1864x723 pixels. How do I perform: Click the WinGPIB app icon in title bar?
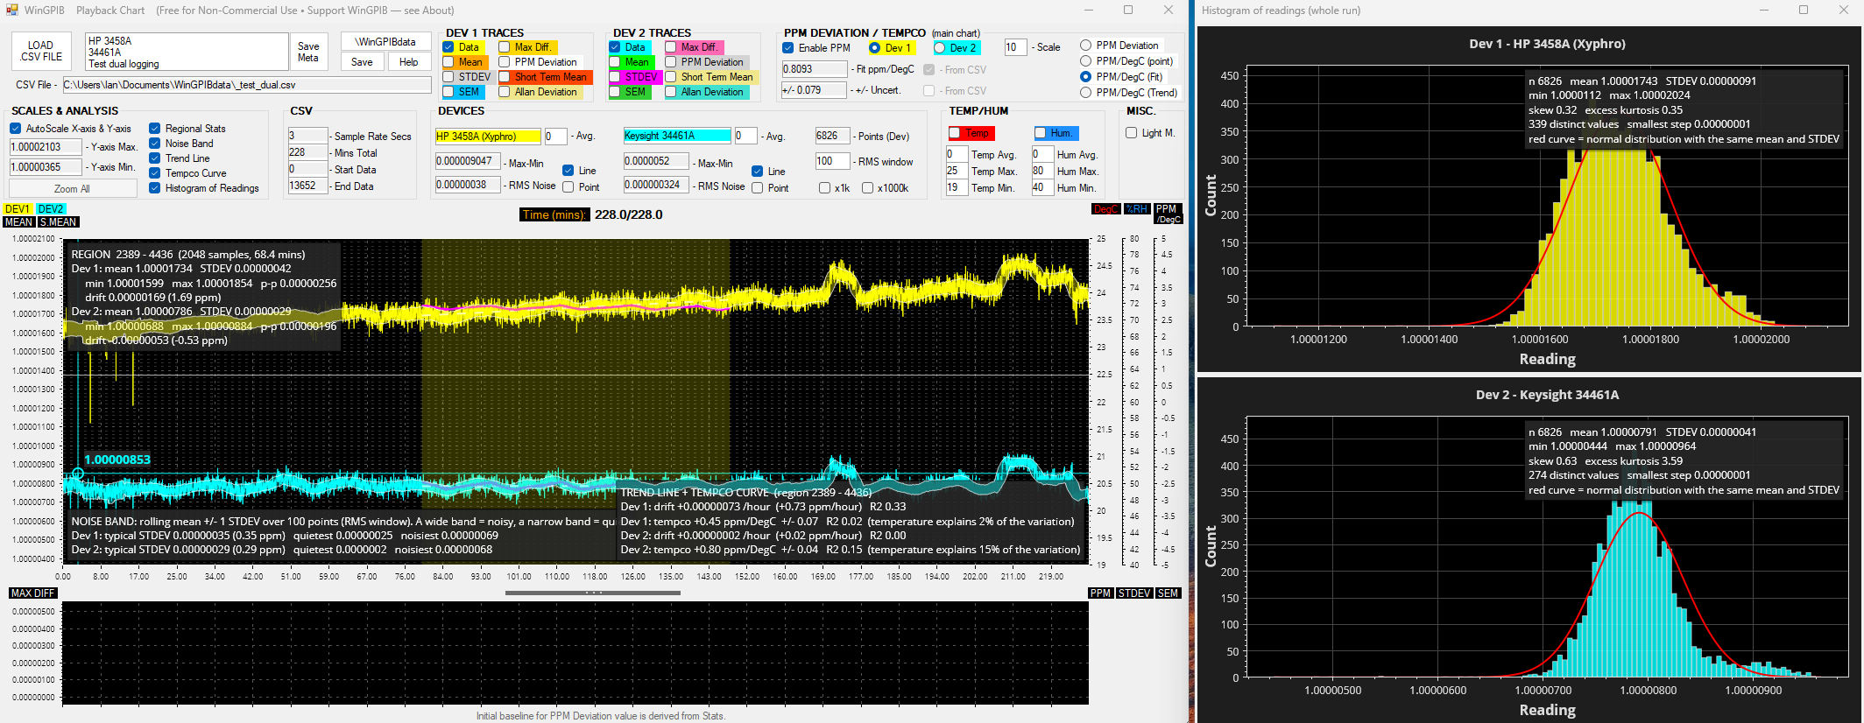pos(11,11)
